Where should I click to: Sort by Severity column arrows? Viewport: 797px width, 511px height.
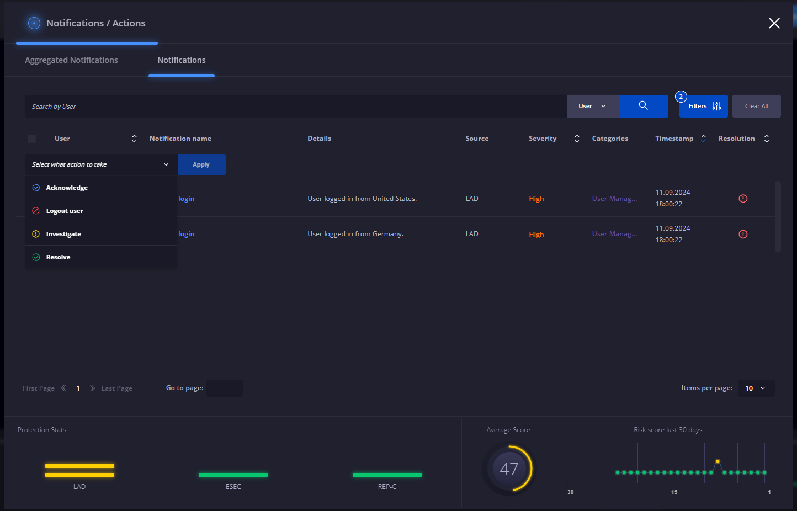pos(577,139)
